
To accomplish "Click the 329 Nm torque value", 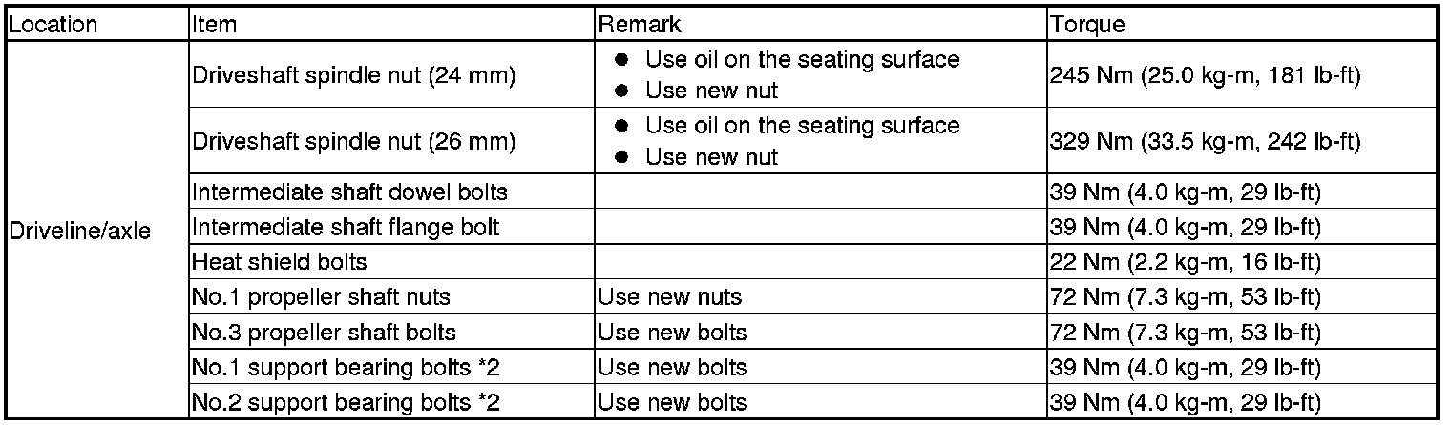I will coord(1205,142).
